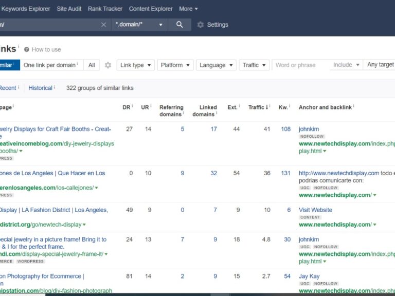
Task: Expand the Platform filter
Action: 175,65
